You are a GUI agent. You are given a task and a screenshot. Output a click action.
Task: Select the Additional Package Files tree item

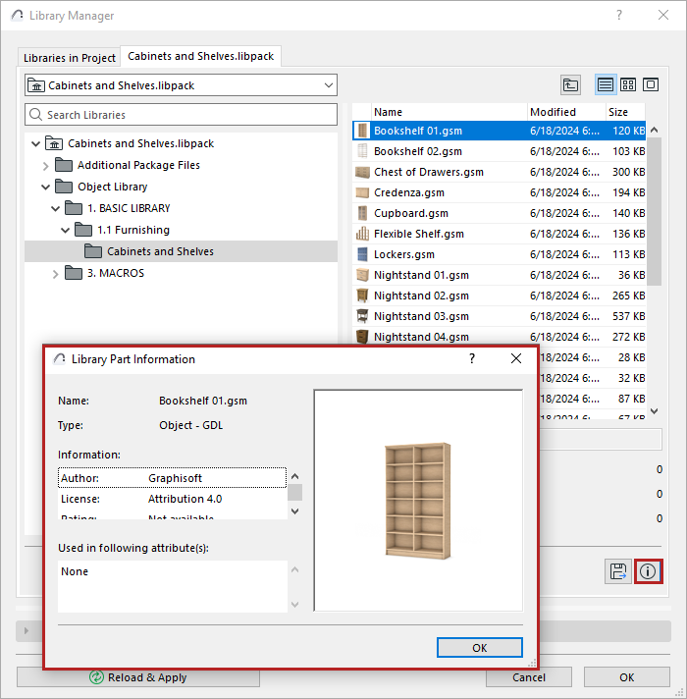click(x=138, y=165)
